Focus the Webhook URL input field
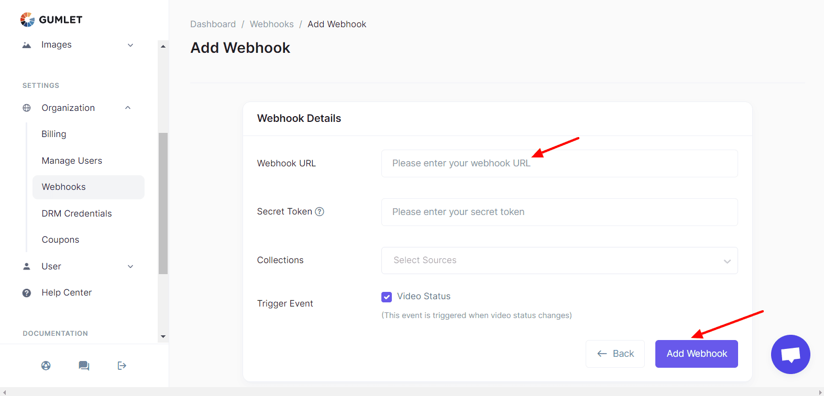The height and width of the screenshot is (396, 824). click(559, 163)
